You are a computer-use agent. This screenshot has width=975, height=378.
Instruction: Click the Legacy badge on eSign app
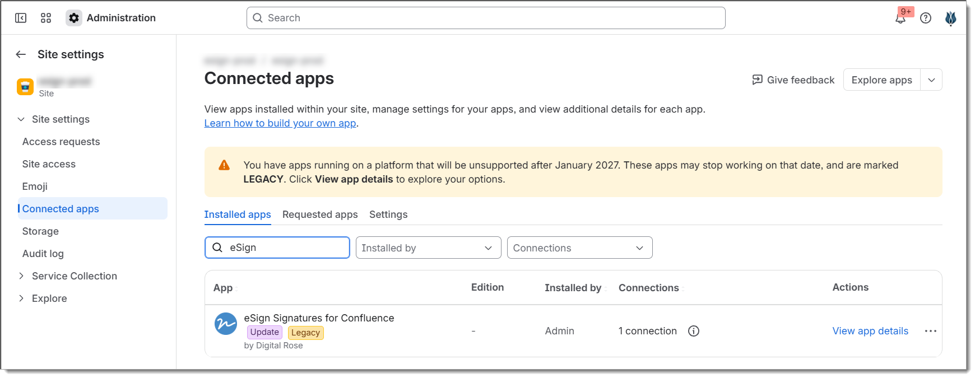pyautogui.click(x=305, y=333)
